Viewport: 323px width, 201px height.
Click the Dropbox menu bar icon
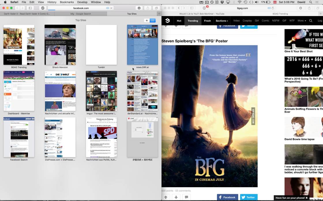(222, 2)
